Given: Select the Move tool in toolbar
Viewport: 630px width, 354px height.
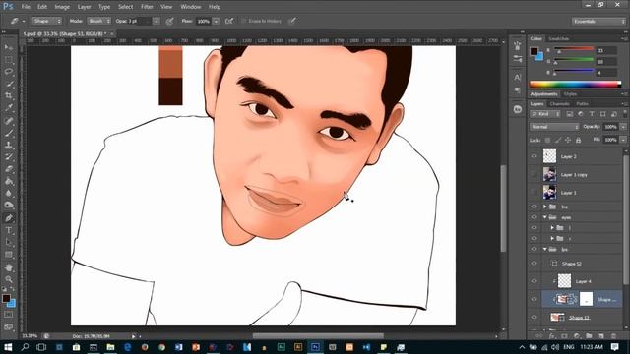Looking at the screenshot, I should [9, 48].
